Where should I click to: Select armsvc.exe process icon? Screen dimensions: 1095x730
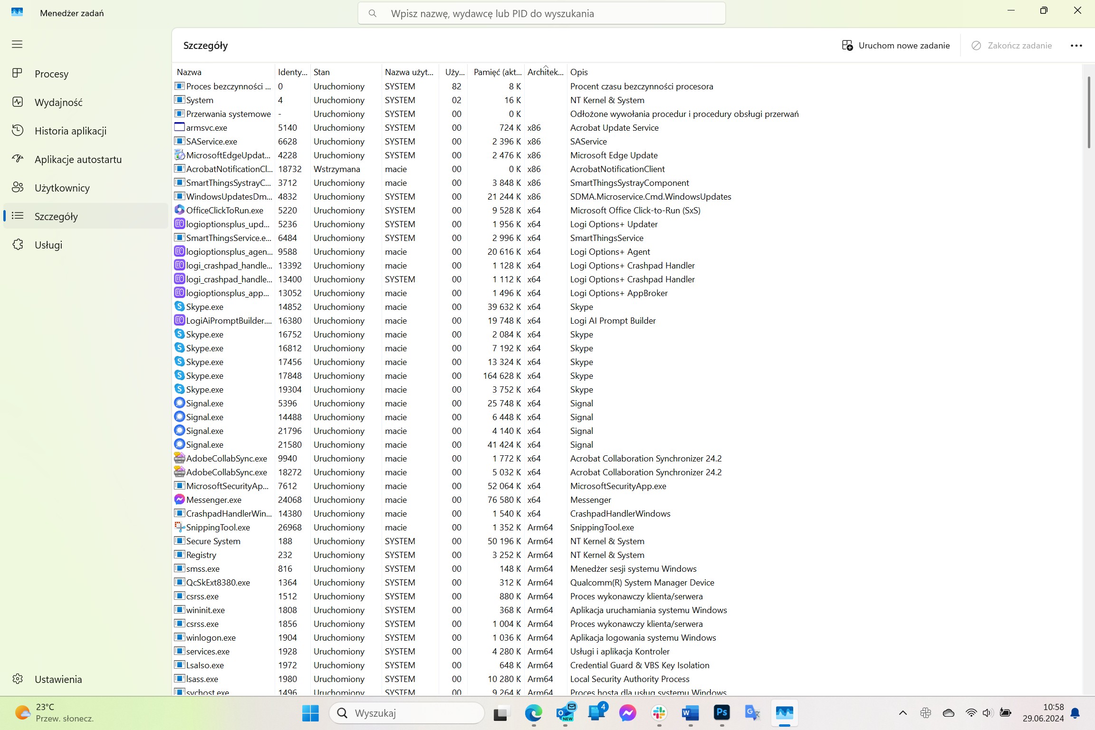(179, 127)
